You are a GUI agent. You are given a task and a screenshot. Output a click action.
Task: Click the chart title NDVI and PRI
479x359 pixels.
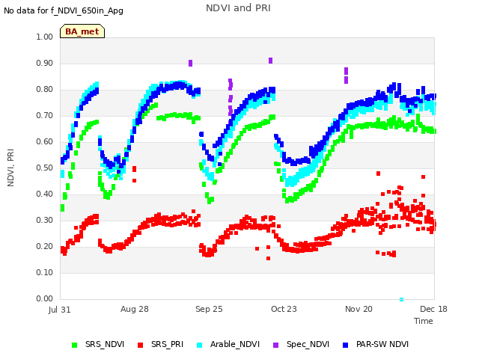click(238, 8)
